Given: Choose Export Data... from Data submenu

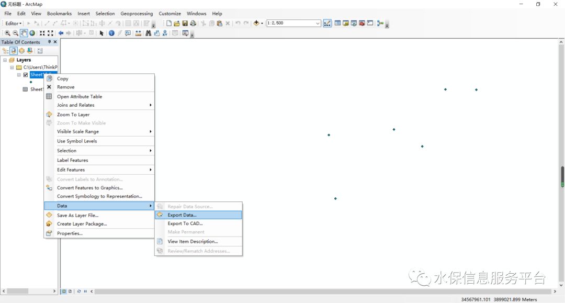Looking at the screenshot, I should pos(198,215).
